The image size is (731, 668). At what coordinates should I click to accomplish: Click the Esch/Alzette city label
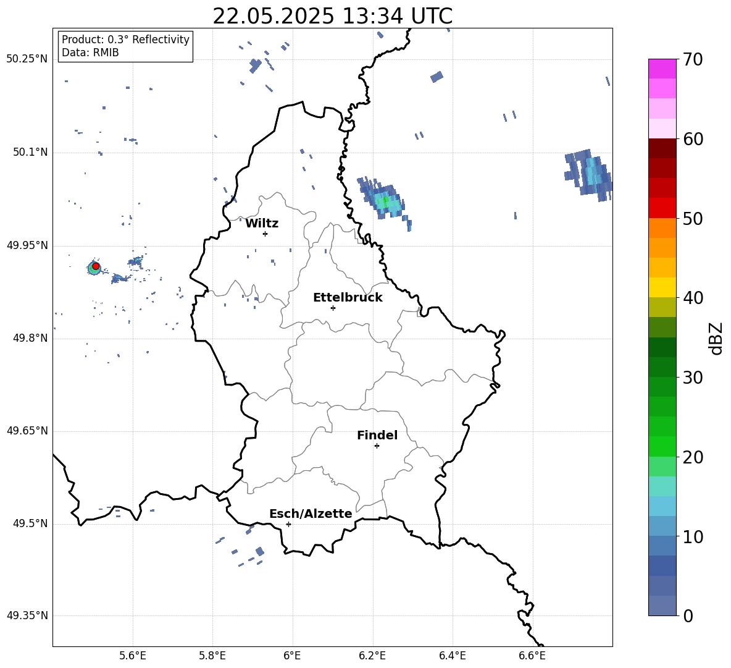pyautogui.click(x=311, y=514)
